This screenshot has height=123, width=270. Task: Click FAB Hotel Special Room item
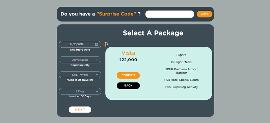coord(181,80)
